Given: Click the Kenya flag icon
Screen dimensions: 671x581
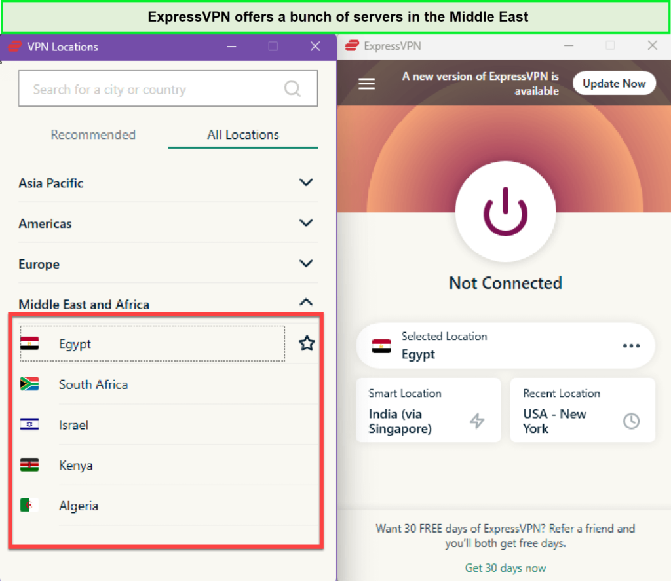Looking at the screenshot, I should tap(29, 464).
